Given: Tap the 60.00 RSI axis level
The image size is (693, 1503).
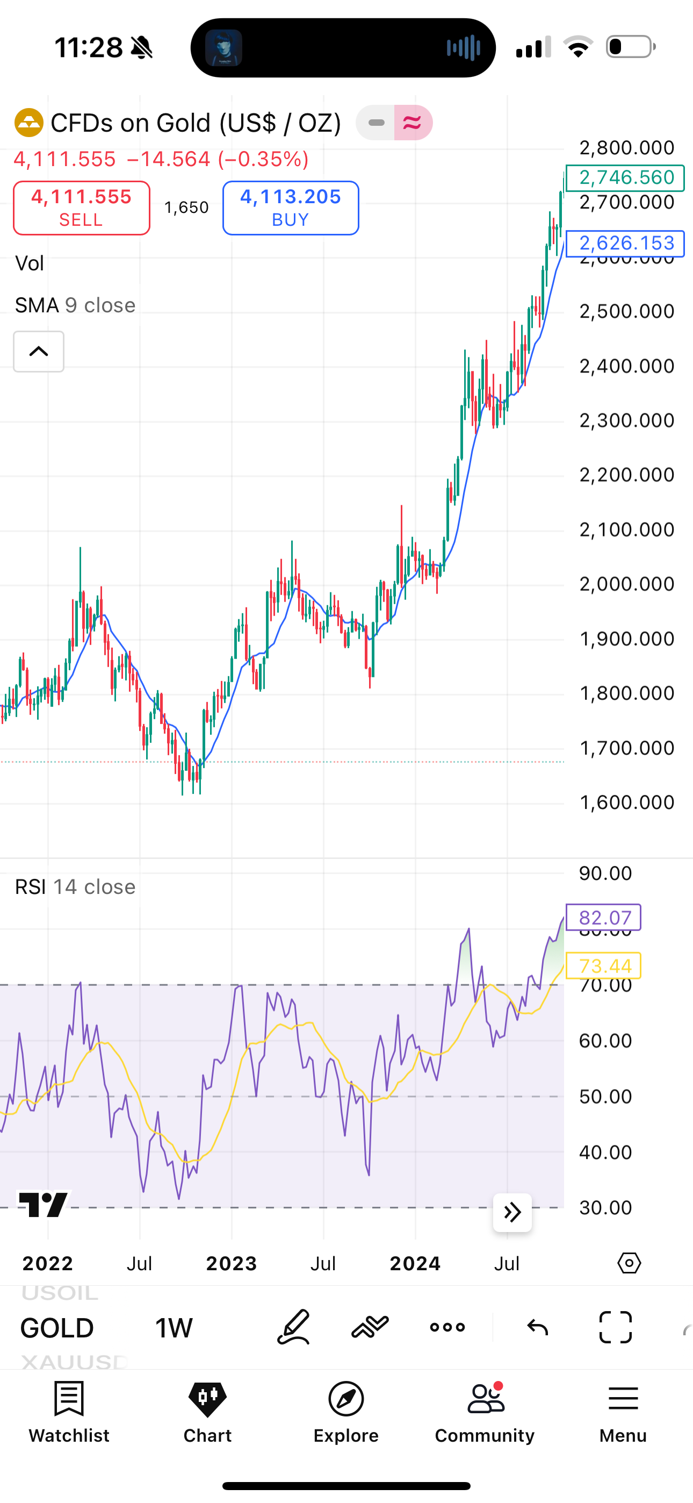Looking at the screenshot, I should (605, 1040).
